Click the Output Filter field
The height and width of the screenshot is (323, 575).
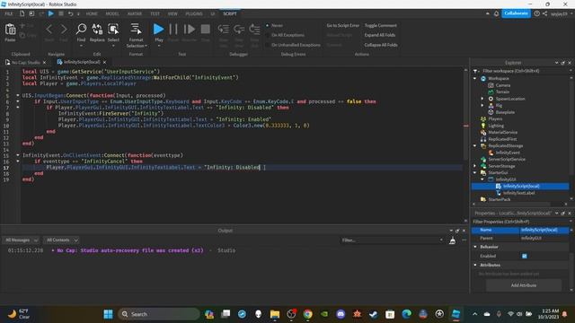click(x=392, y=240)
